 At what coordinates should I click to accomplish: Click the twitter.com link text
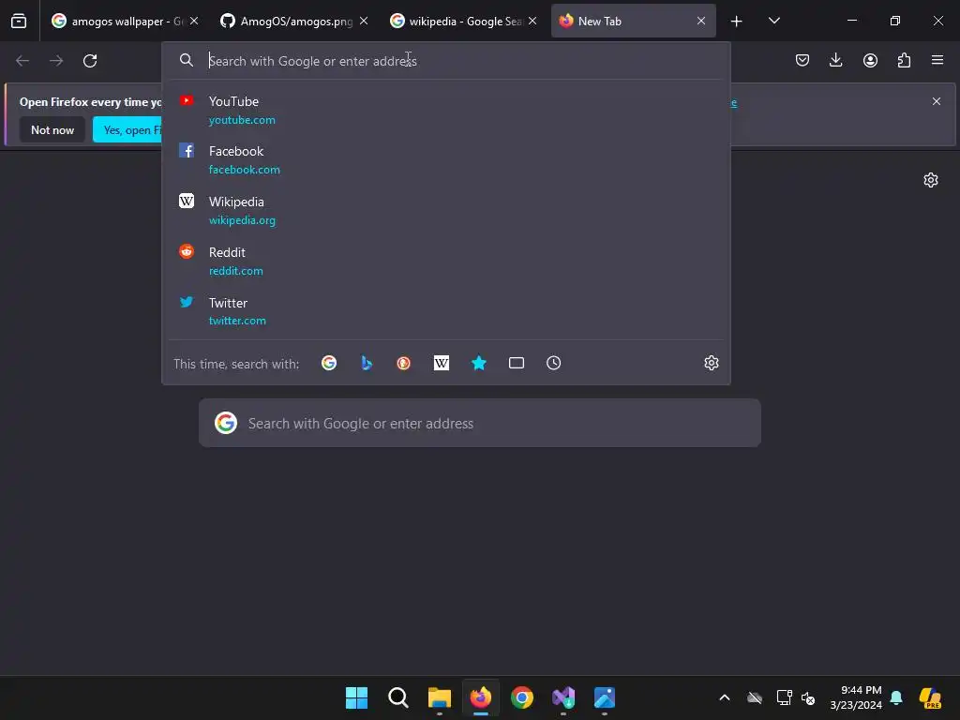click(237, 321)
